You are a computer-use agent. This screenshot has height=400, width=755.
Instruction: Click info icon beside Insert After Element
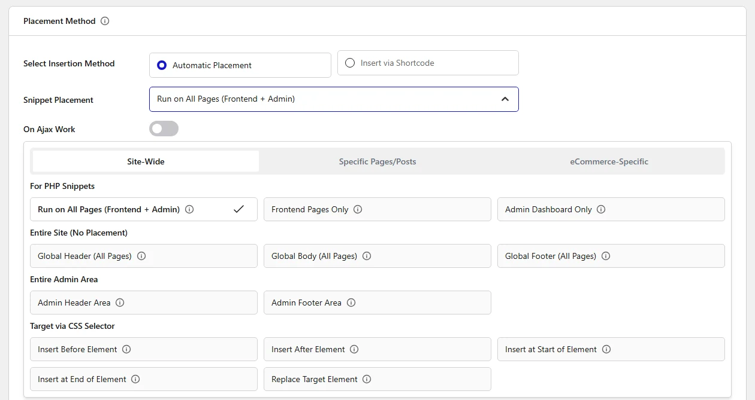[x=354, y=349]
